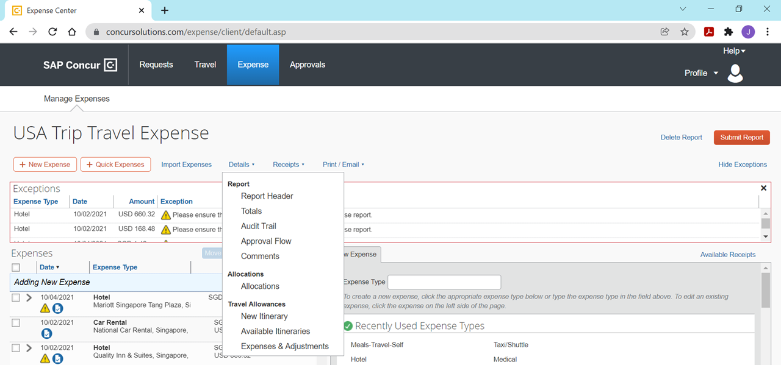Viewport: 781px width, 365px height.
Task: Choose Approval Flow in the Details menu
Action: 266,241
